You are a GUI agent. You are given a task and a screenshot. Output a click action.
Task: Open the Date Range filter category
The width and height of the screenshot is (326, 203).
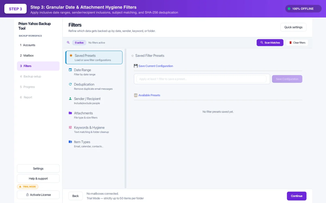[94, 72]
